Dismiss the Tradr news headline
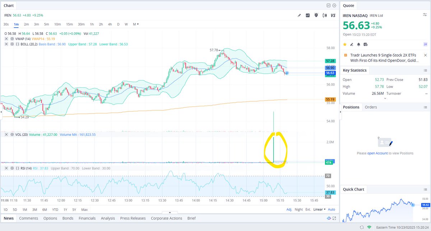The height and width of the screenshot is (231, 431). tap(425, 55)
